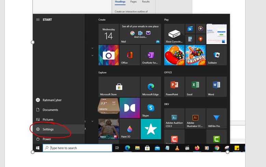The height and width of the screenshot is (167, 266).
Task: Launch the PowerPoint tile
Action: (174, 87)
